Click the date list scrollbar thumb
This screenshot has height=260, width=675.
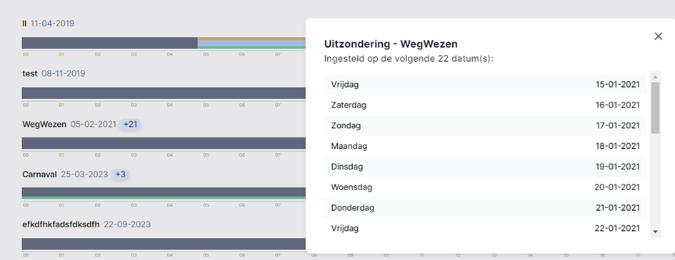click(x=656, y=108)
